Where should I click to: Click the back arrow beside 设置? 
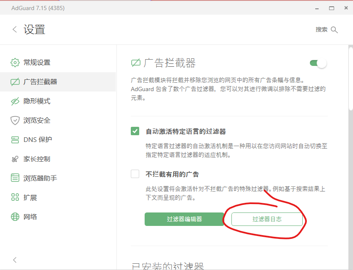(x=15, y=29)
